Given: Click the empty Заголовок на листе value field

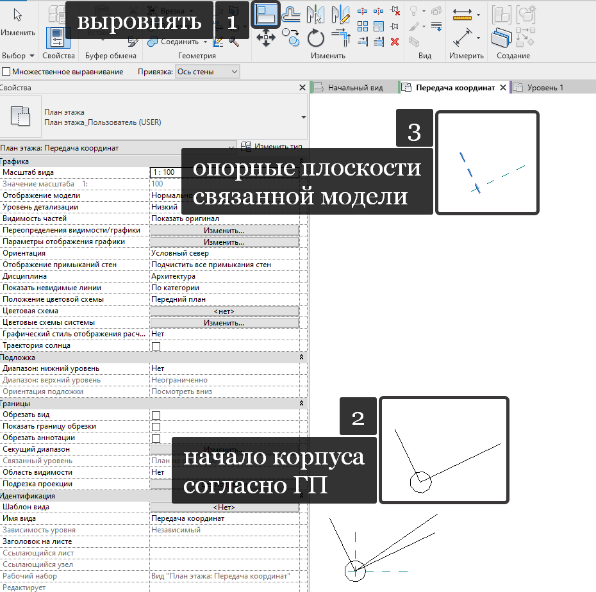Looking at the screenshot, I should click(x=225, y=541).
